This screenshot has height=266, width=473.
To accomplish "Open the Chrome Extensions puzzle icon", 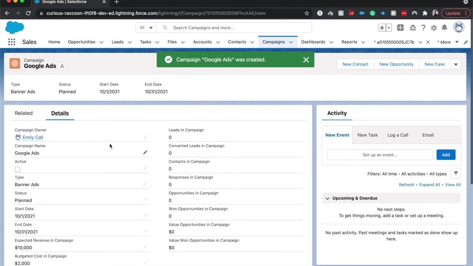I will 425,13.
